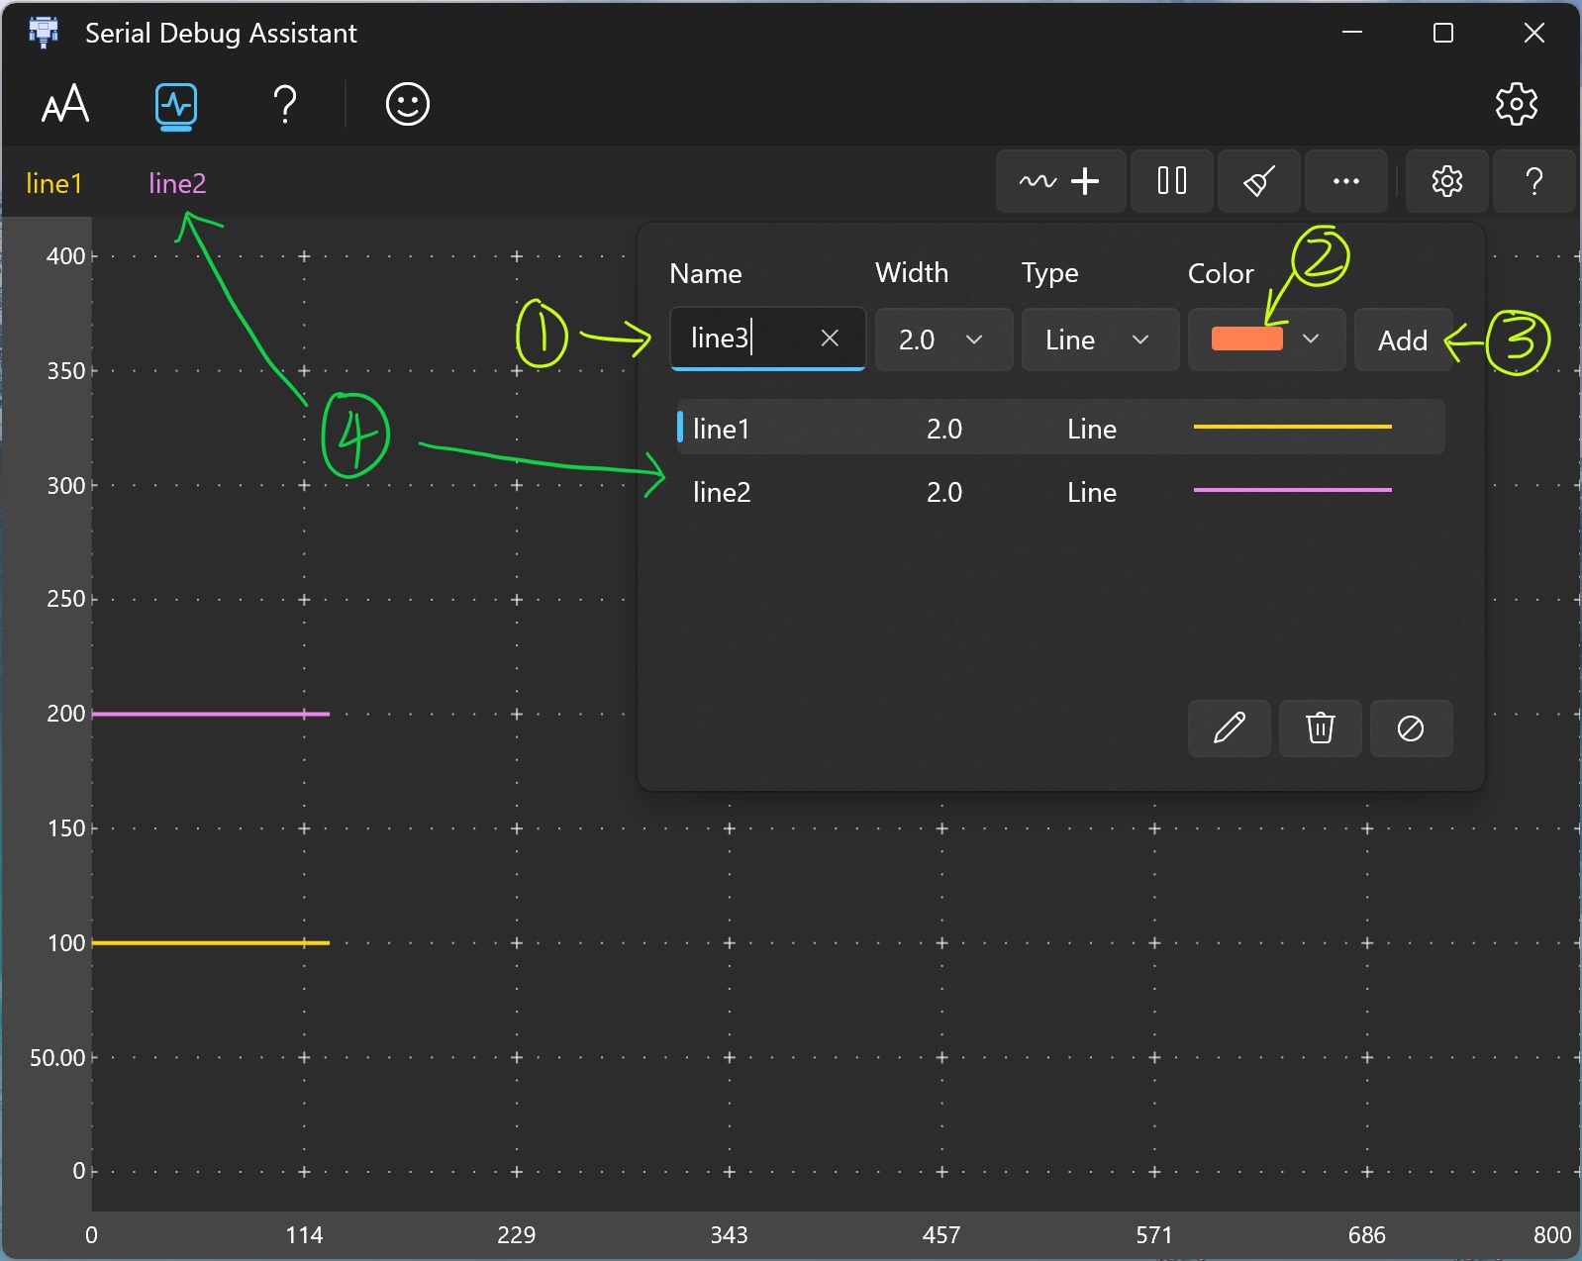This screenshot has height=1261, width=1582.
Task: Click the Type value of line2 row
Action: (1091, 492)
